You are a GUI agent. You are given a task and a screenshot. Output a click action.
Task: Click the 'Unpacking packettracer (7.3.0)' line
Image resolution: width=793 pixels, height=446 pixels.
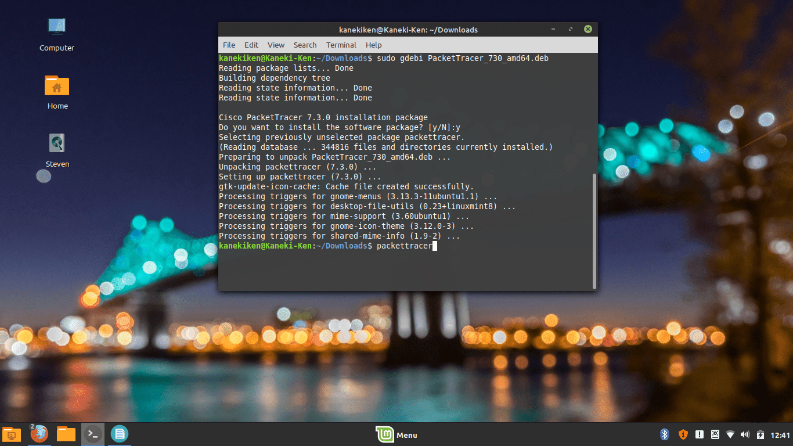[298, 167]
